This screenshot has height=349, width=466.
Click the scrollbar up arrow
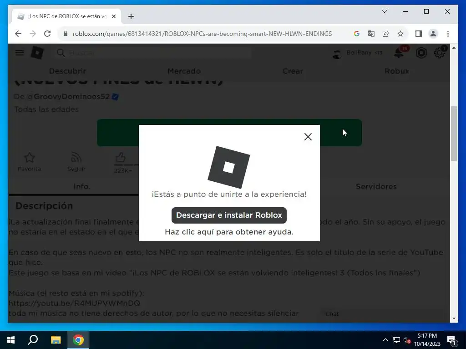click(x=454, y=48)
